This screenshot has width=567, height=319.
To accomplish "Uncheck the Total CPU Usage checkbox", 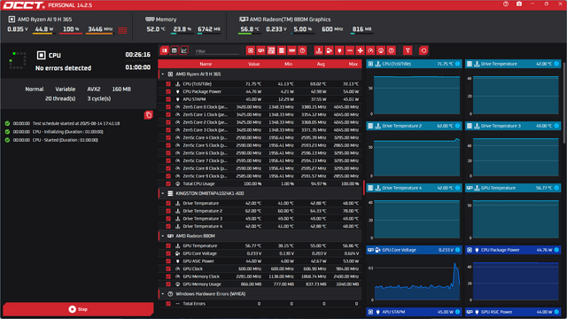I will pyautogui.click(x=168, y=183).
